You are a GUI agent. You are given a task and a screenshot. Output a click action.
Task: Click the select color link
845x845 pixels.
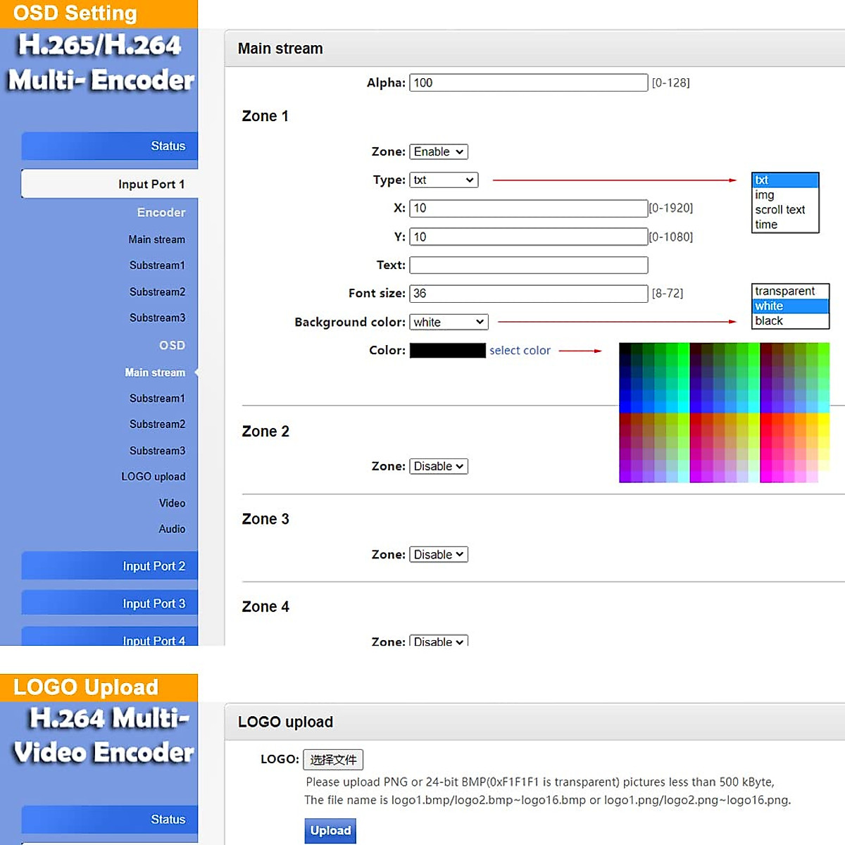point(520,351)
